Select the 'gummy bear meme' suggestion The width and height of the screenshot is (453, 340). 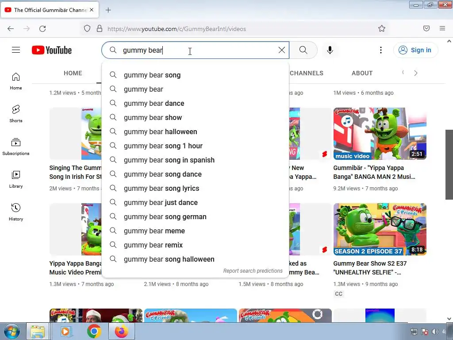pos(195,231)
